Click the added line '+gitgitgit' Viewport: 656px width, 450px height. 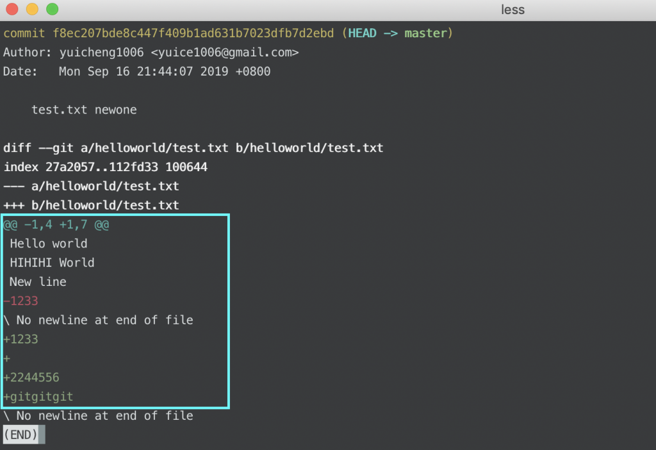tap(38, 396)
